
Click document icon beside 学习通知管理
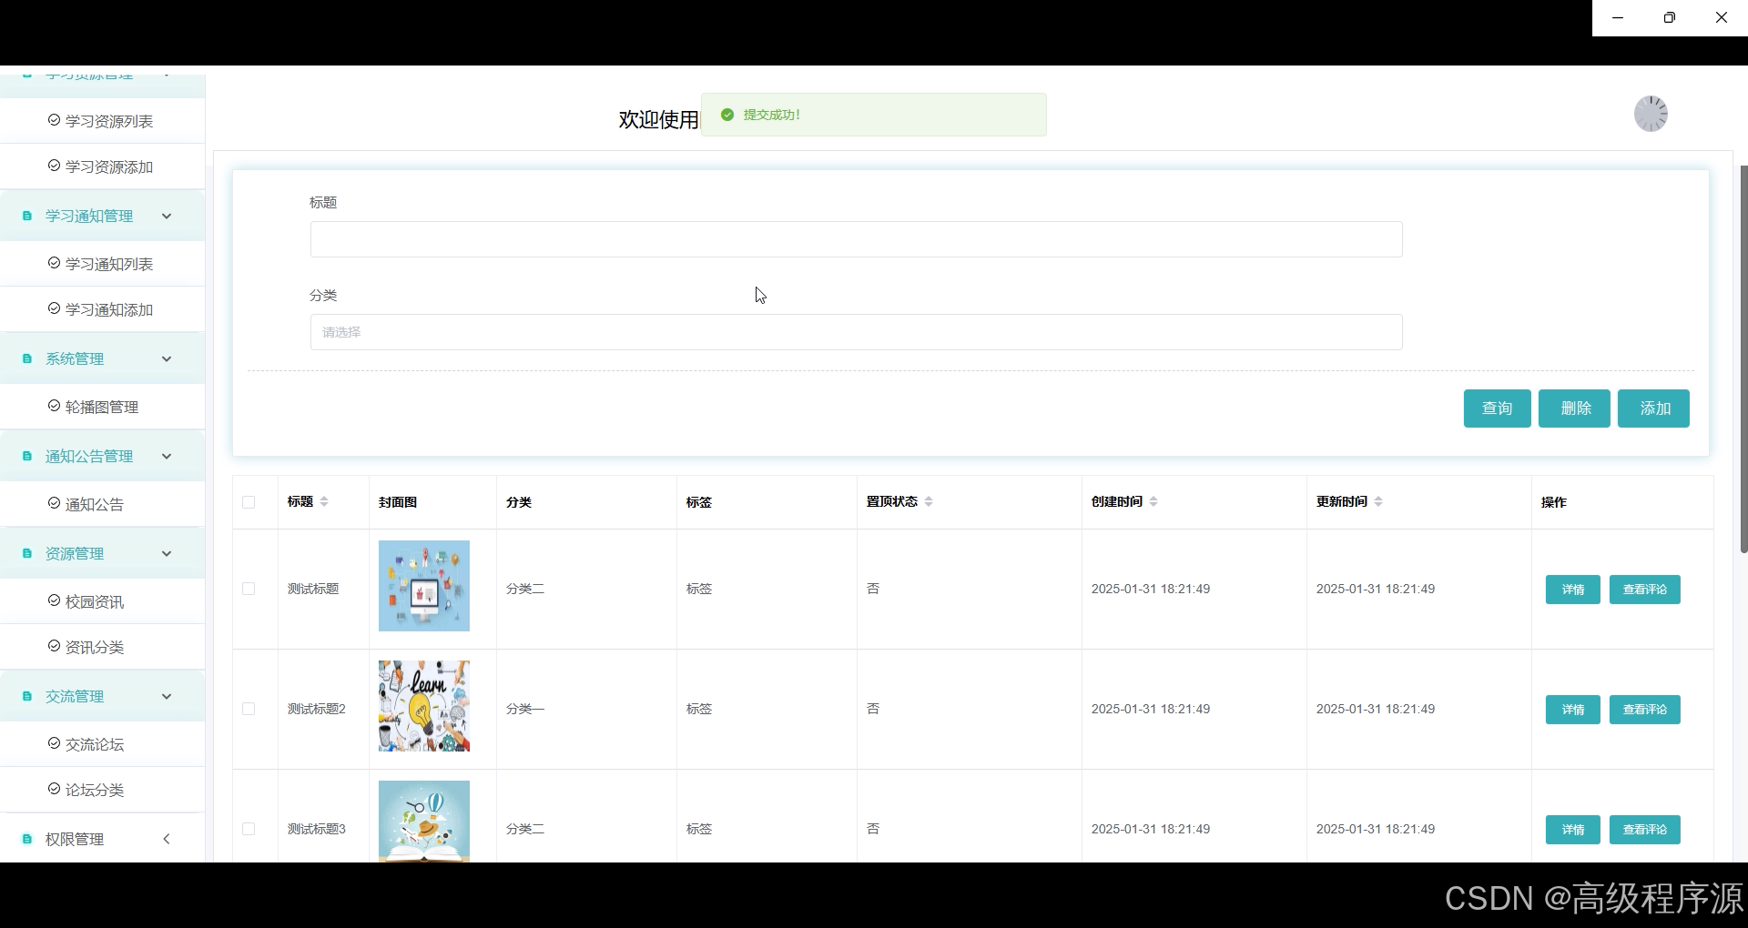click(27, 216)
